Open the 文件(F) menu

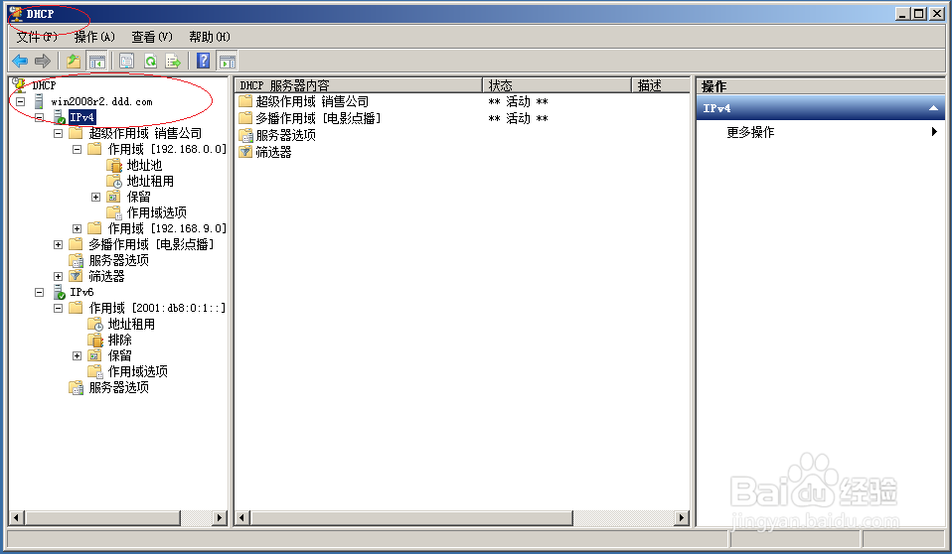pos(37,37)
